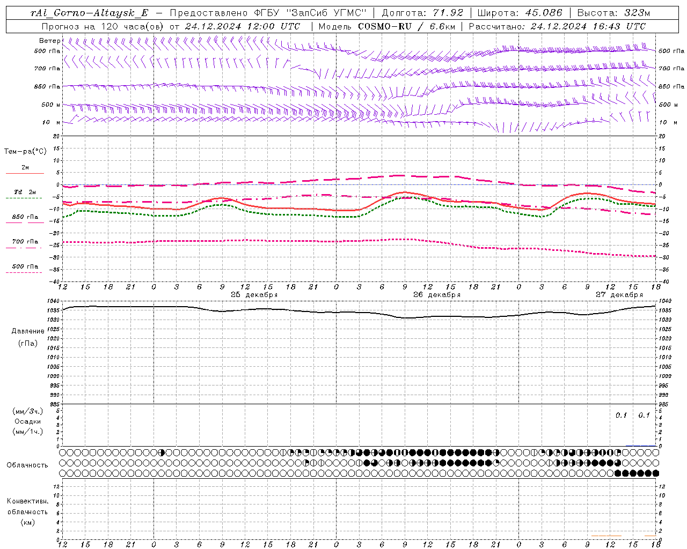
Task: Click the (км) unit under convective cloudiness
Action: coord(27,522)
